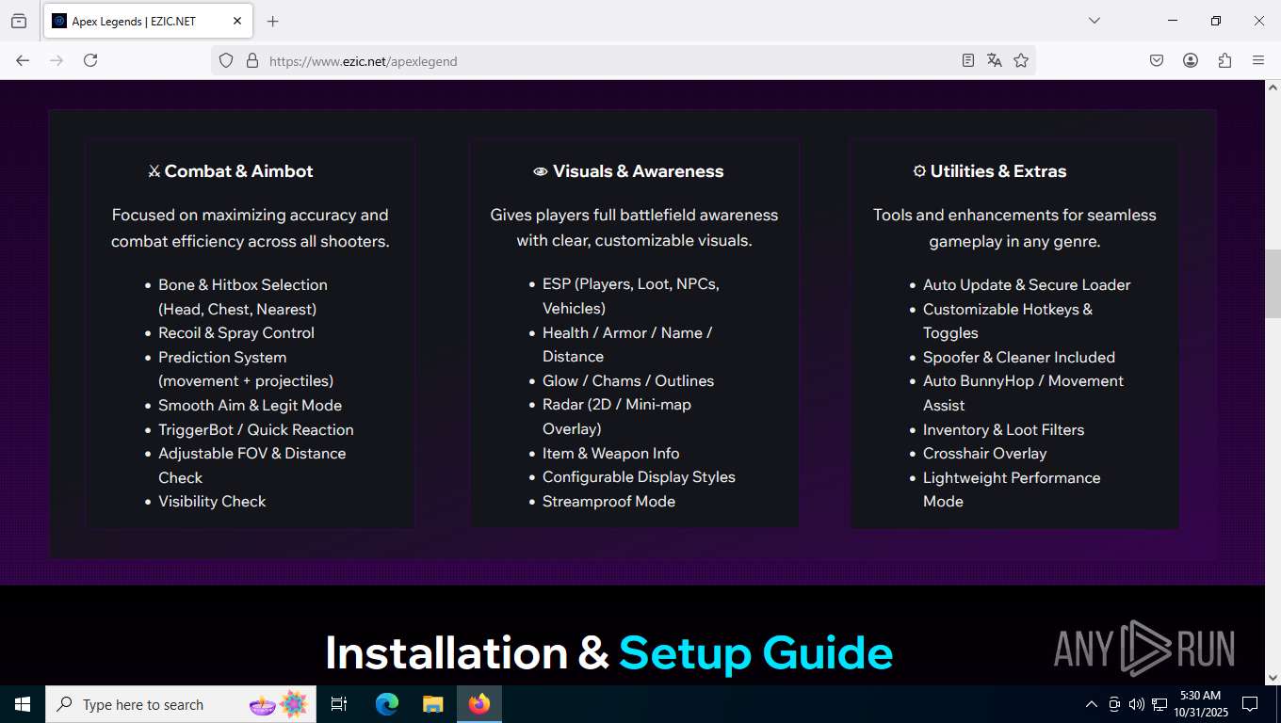Select the Apex Legends | EZIC.NET tab
The width and height of the screenshot is (1281, 723).
[x=148, y=21]
